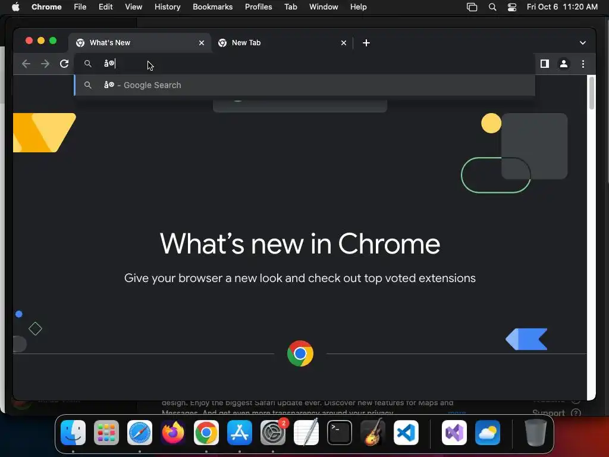Open the File menu
Screen dimensions: 609x457
click(x=80, y=7)
